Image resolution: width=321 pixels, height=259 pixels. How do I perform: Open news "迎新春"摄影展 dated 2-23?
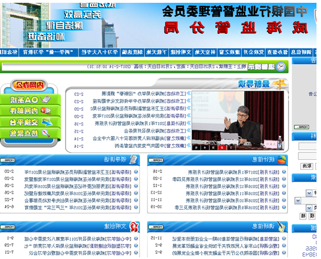pyautogui.click(x=144, y=94)
